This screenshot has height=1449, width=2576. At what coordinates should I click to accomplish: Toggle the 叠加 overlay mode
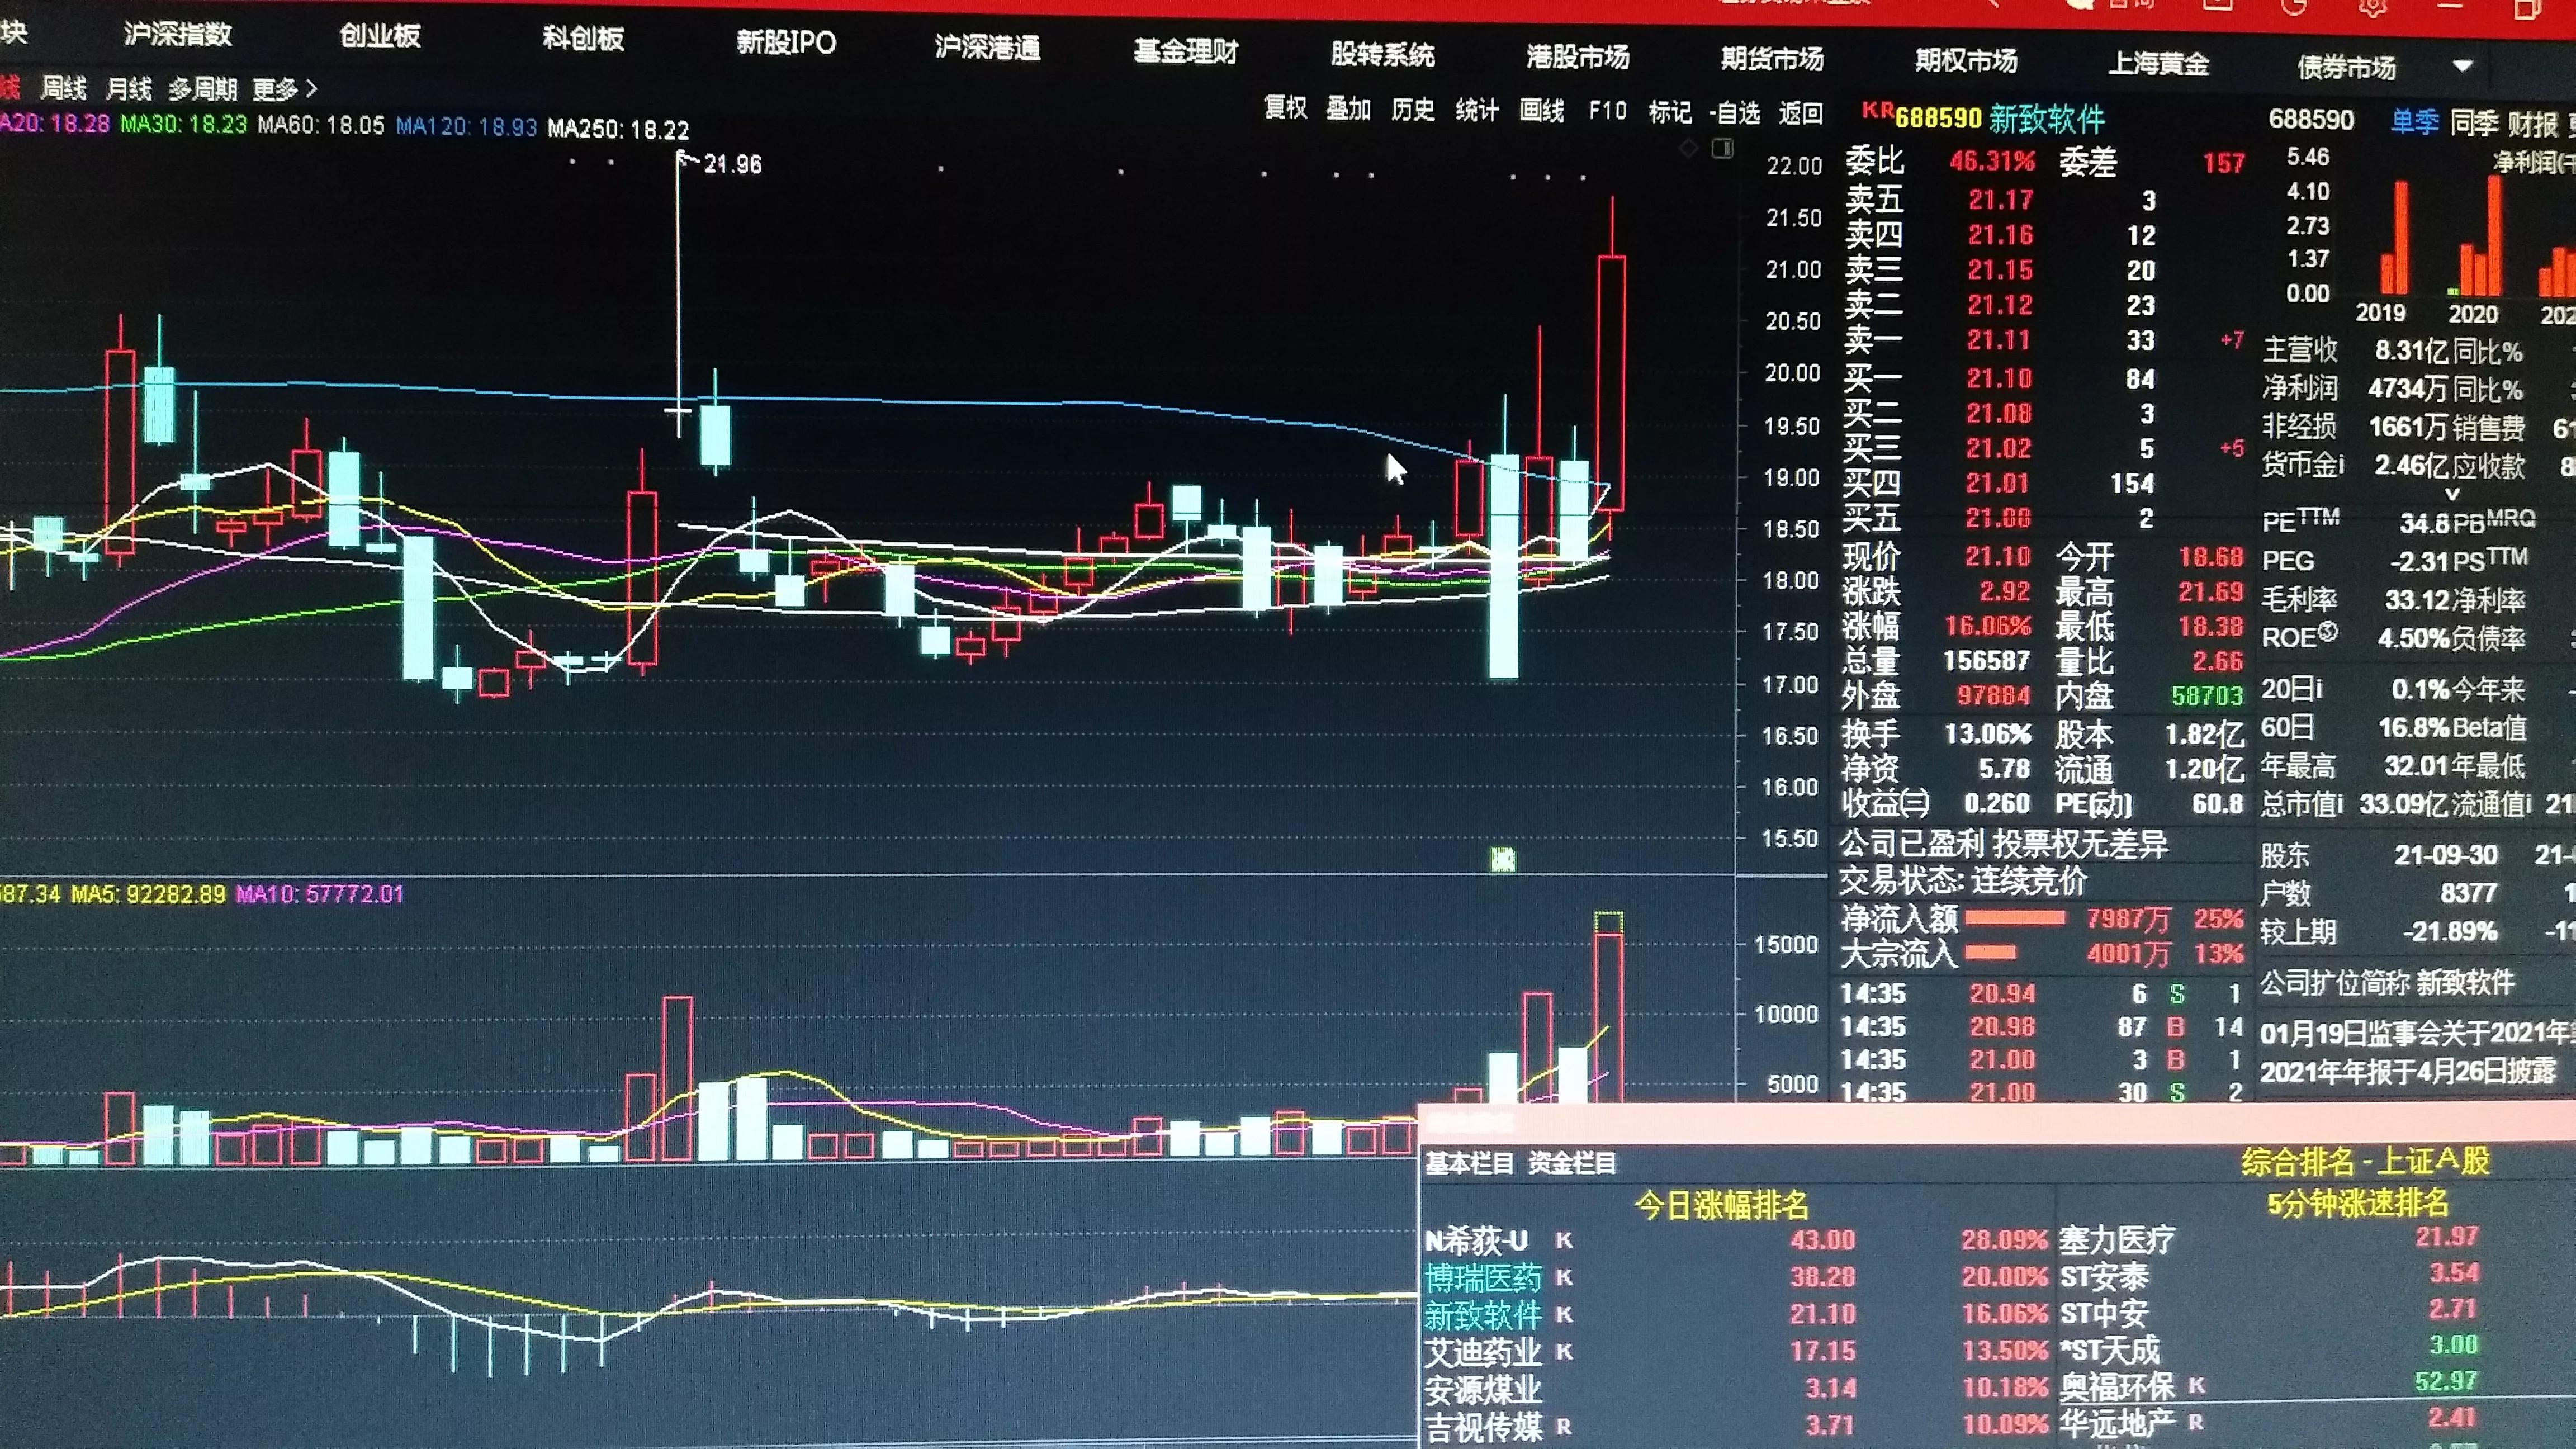tap(1348, 113)
